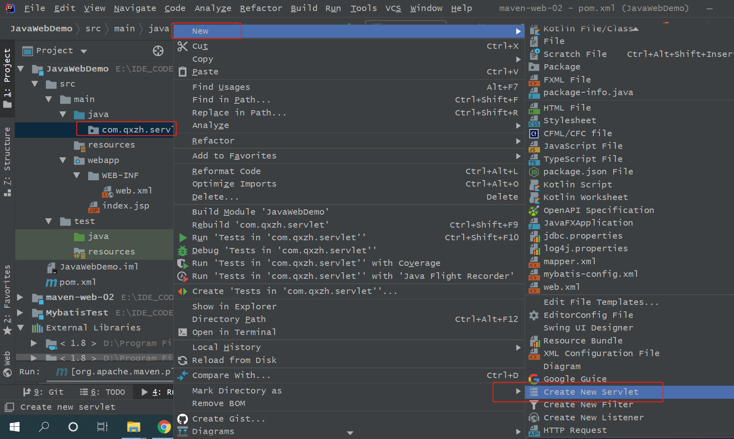
Task: Click the EditorConfig File gear icon
Action: (534, 315)
